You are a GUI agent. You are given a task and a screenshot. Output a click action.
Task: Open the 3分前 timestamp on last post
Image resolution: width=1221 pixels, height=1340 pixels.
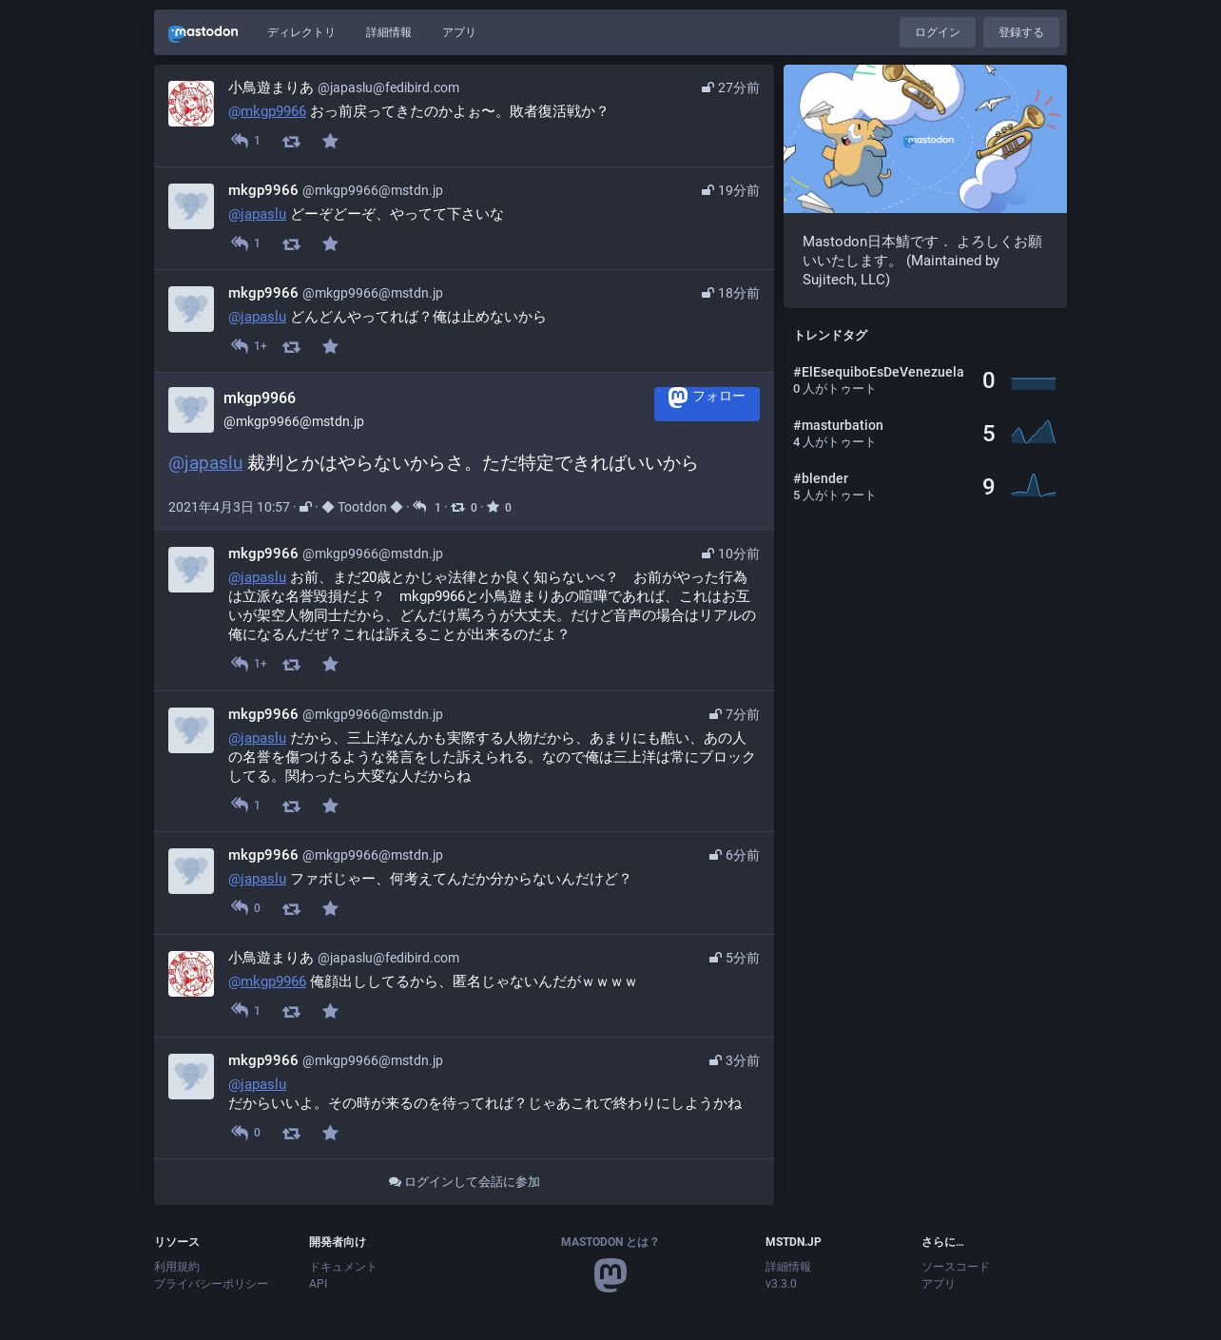[742, 1060]
